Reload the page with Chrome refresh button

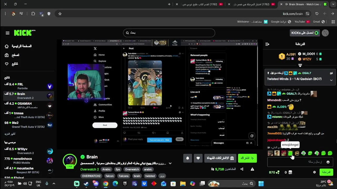pyautogui.click(x=317, y=14)
